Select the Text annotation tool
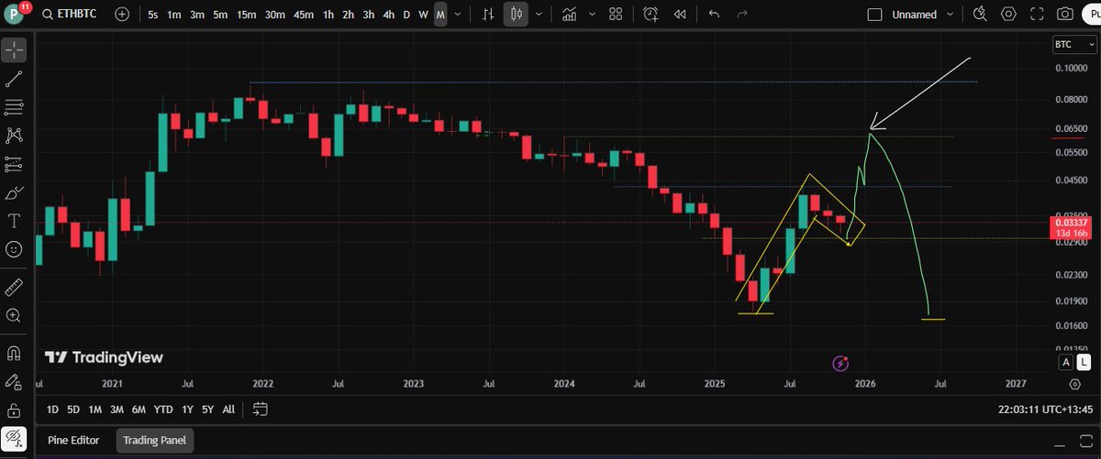Image resolution: width=1101 pixels, height=459 pixels. click(14, 221)
